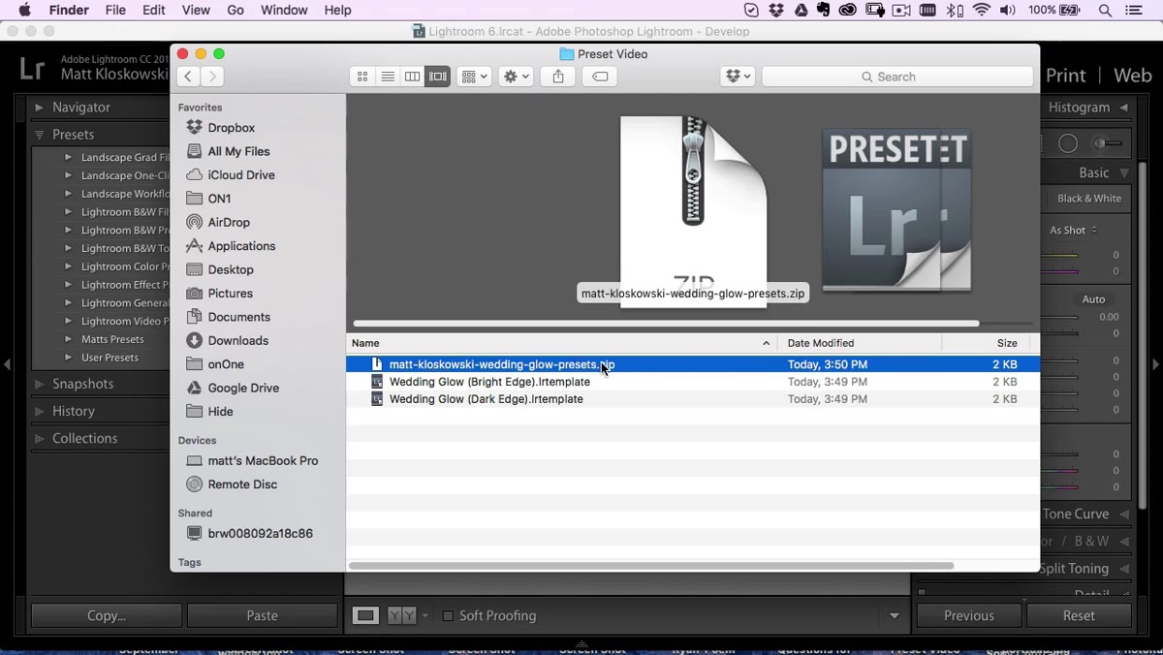Open the File menu
1163x655 pixels.
(115, 10)
